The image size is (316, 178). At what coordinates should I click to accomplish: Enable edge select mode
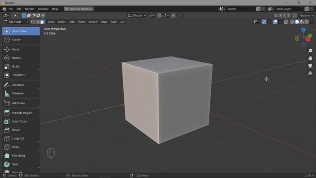tap(38, 22)
